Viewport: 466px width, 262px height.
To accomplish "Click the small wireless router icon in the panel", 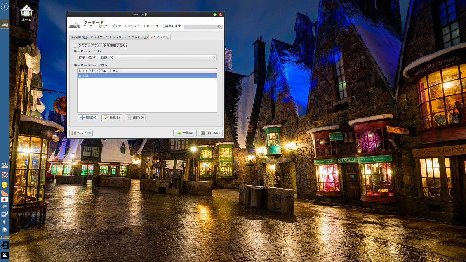I will coord(5,206).
